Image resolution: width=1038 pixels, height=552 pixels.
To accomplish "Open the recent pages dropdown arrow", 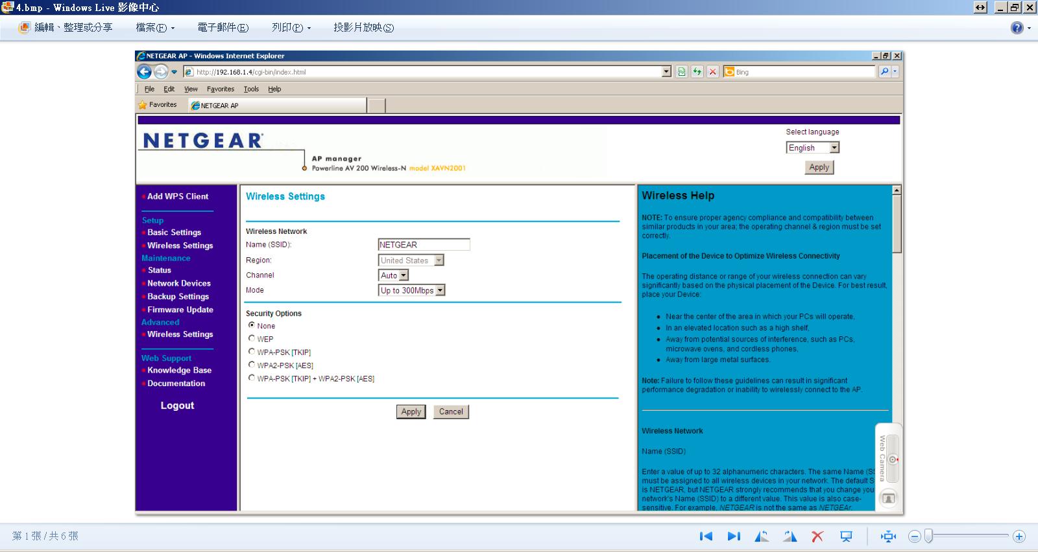I will coord(174,72).
